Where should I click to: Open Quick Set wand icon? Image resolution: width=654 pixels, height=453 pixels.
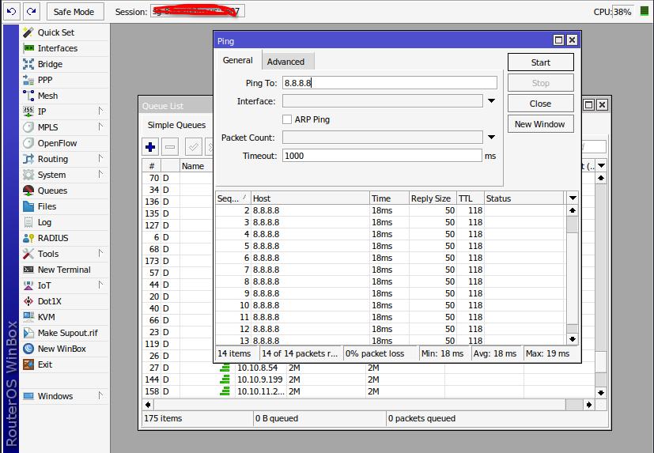click(x=28, y=32)
